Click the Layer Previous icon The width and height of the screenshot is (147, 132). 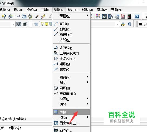click(x=129, y=24)
